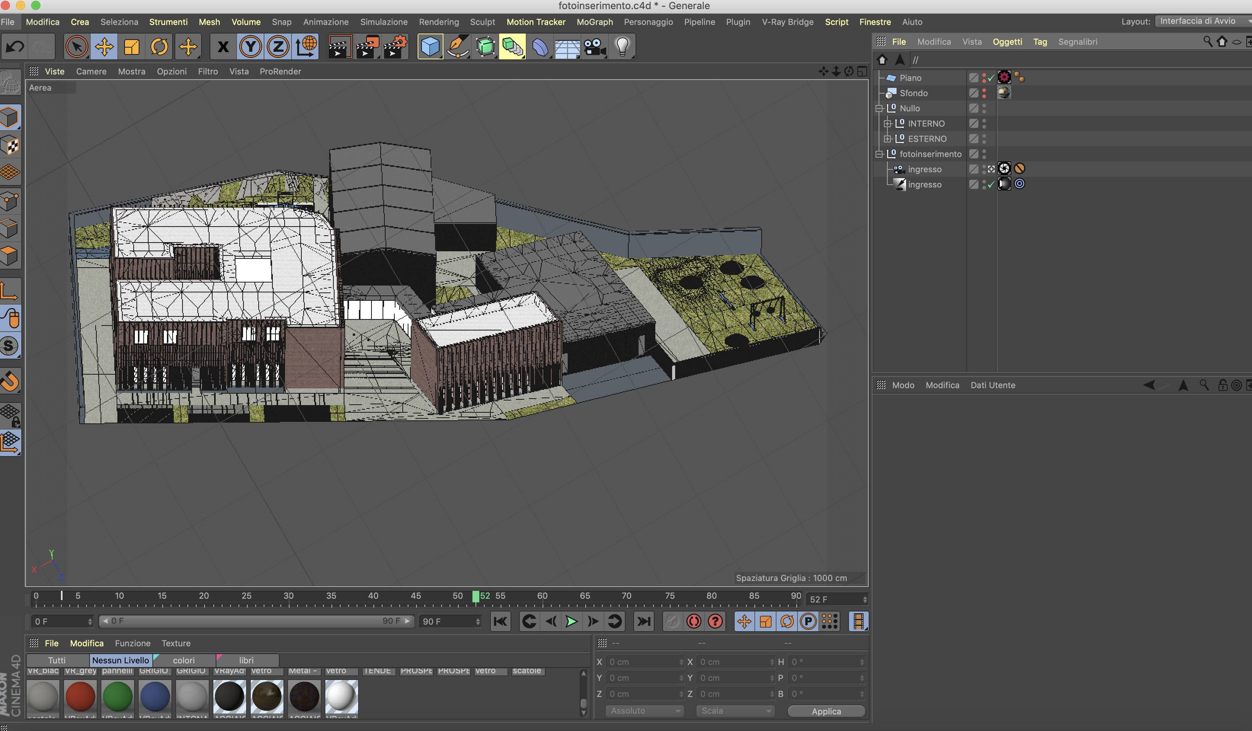Click the Tutti materials filter button

[57, 660]
